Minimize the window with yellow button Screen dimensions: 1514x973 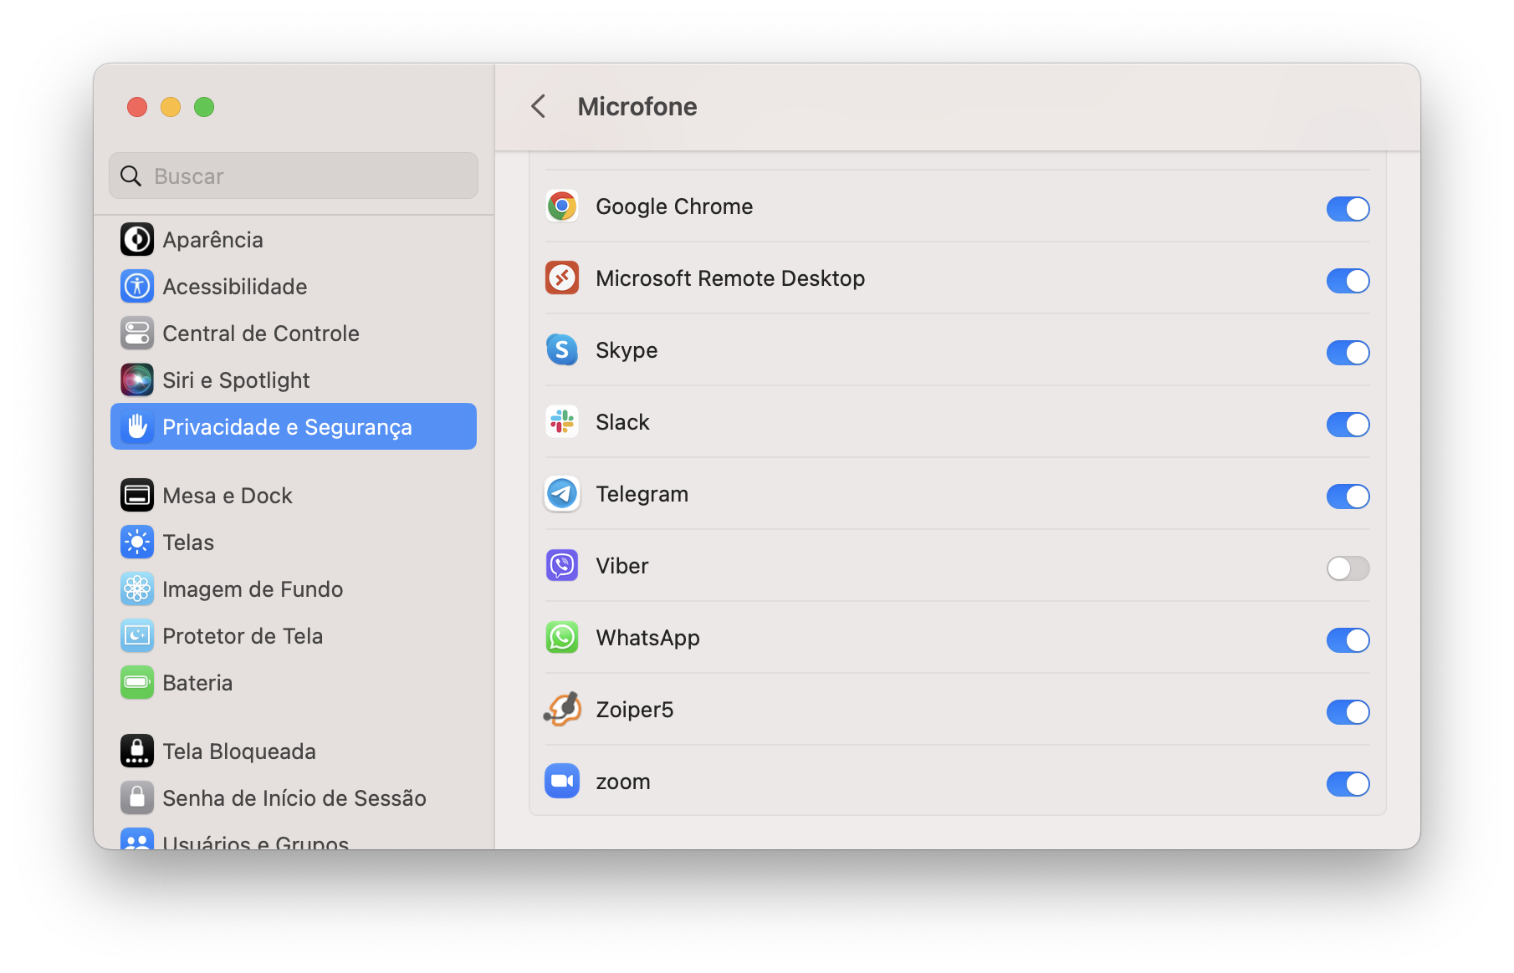click(x=171, y=107)
